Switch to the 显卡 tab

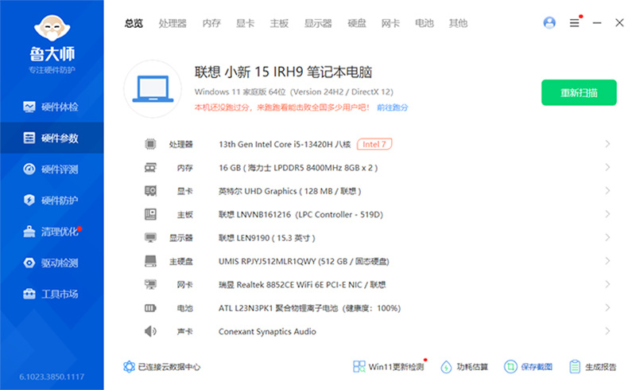pyautogui.click(x=246, y=23)
